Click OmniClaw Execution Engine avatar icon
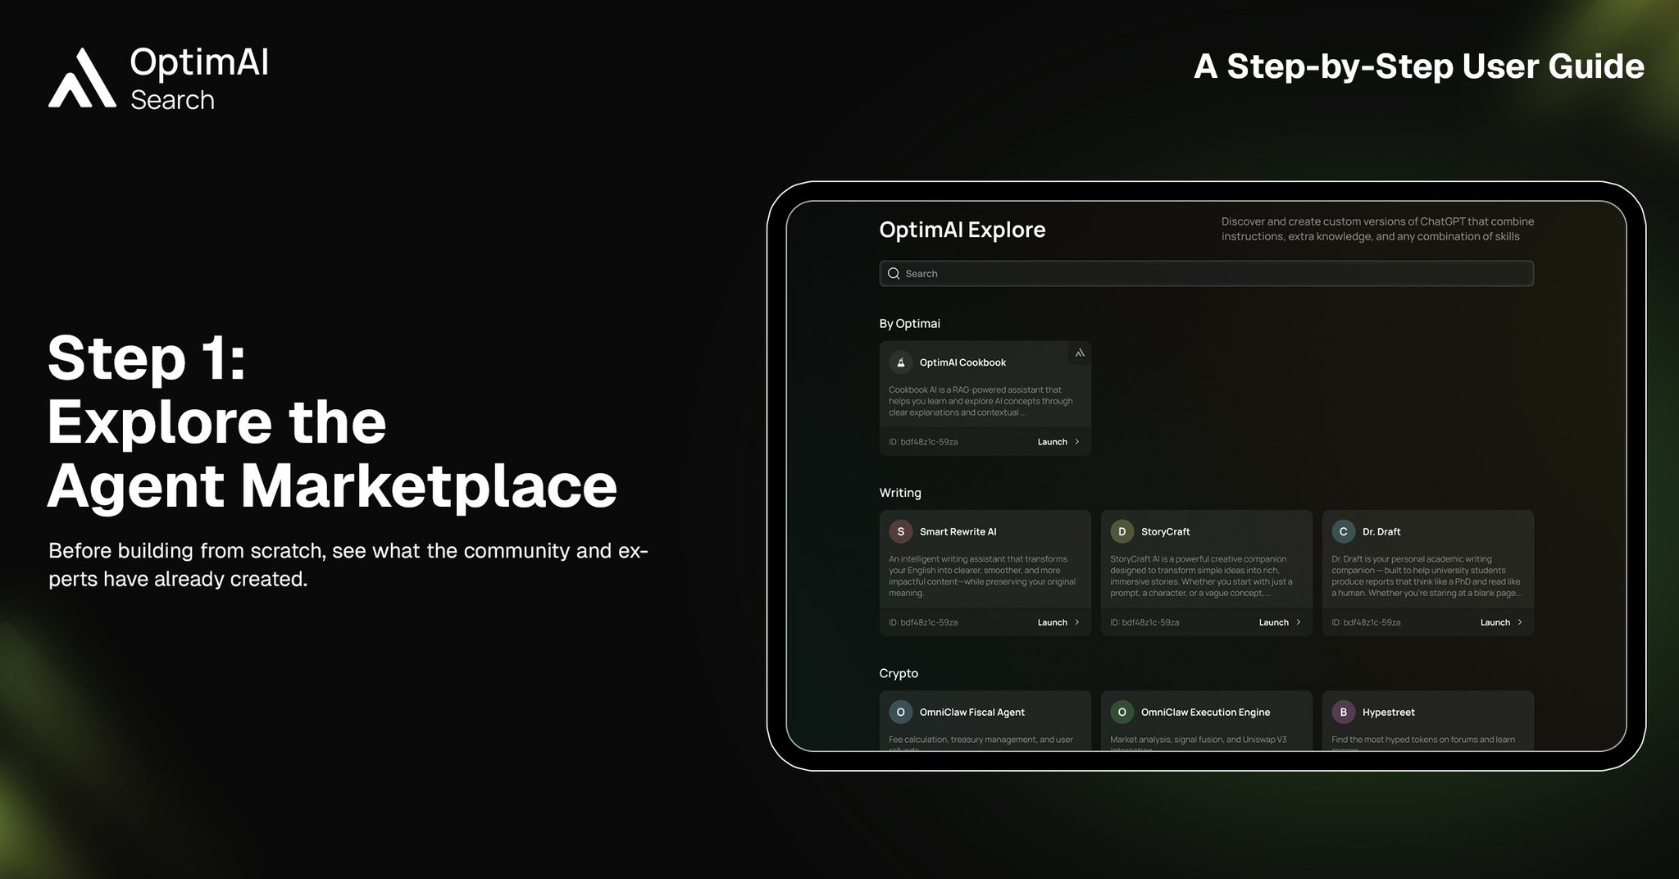Viewport: 1679px width, 879px height. (x=1122, y=712)
